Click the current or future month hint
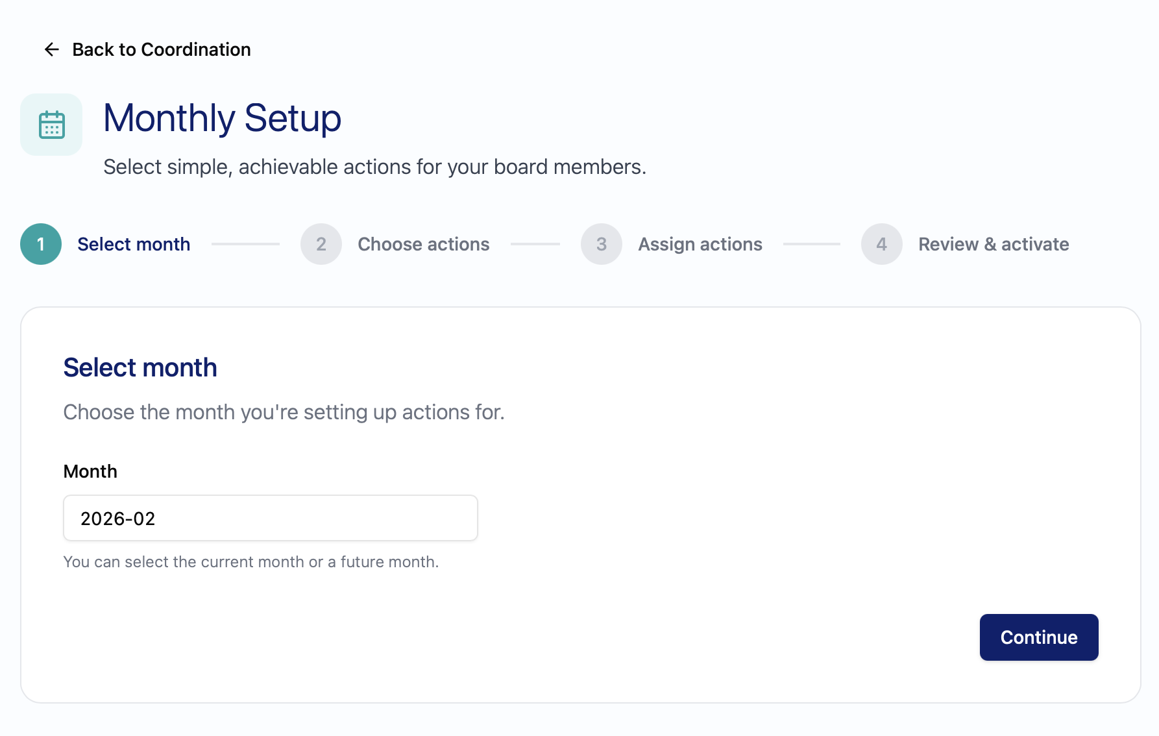1159x736 pixels. click(251, 562)
